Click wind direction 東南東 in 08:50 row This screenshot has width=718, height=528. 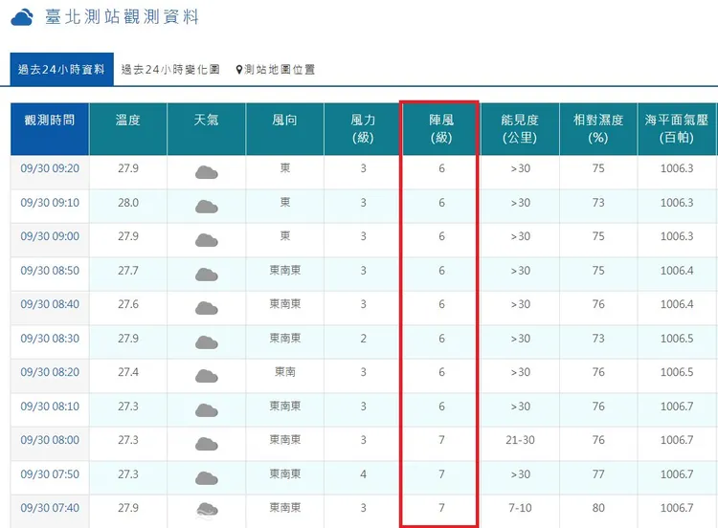(x=285, y=271)
